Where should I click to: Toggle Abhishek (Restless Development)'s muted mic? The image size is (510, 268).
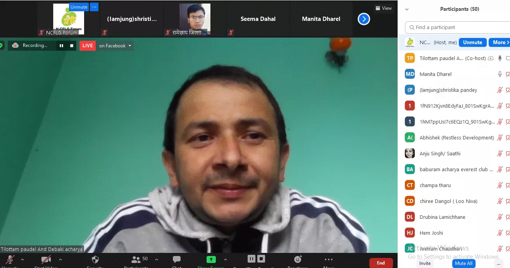tap(500, 137)
